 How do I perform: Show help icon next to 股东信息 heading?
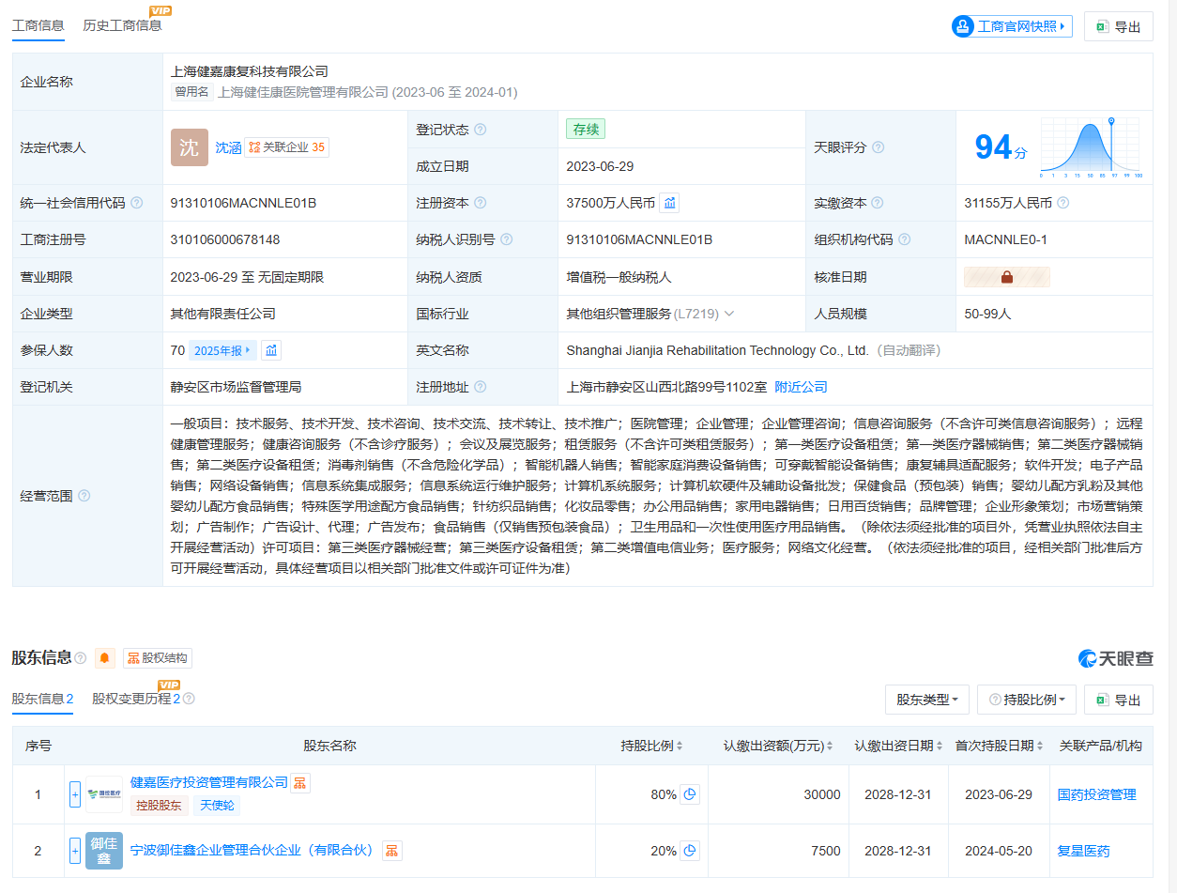(81, 658)
